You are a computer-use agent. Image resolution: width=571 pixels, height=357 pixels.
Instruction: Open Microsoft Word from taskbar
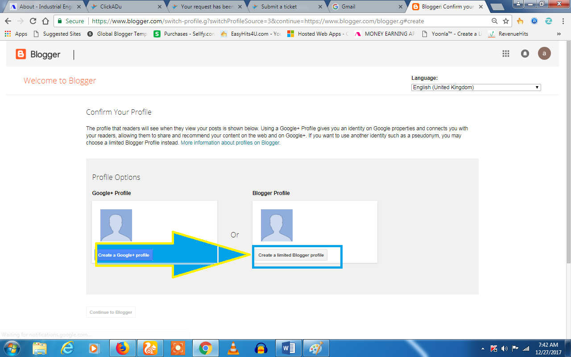288,348
